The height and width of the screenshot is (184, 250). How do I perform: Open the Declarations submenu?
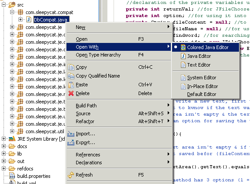coord(119,163)
